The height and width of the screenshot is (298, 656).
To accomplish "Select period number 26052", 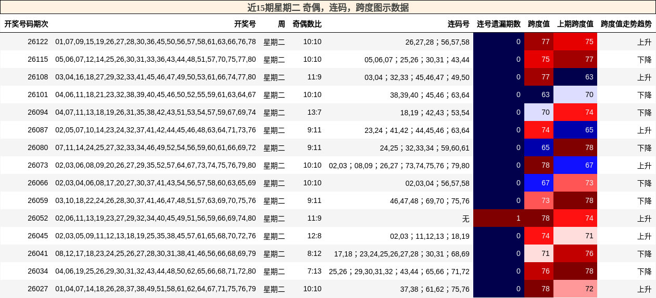I will point(37,218).
